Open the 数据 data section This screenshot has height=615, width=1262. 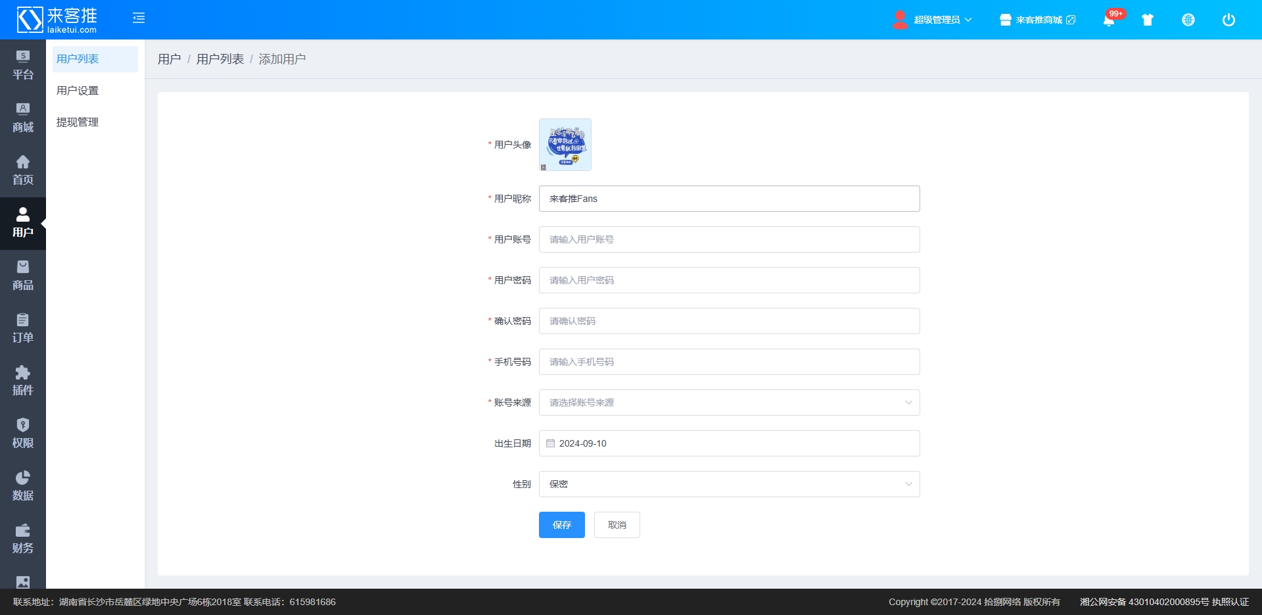tap(23, 486)
